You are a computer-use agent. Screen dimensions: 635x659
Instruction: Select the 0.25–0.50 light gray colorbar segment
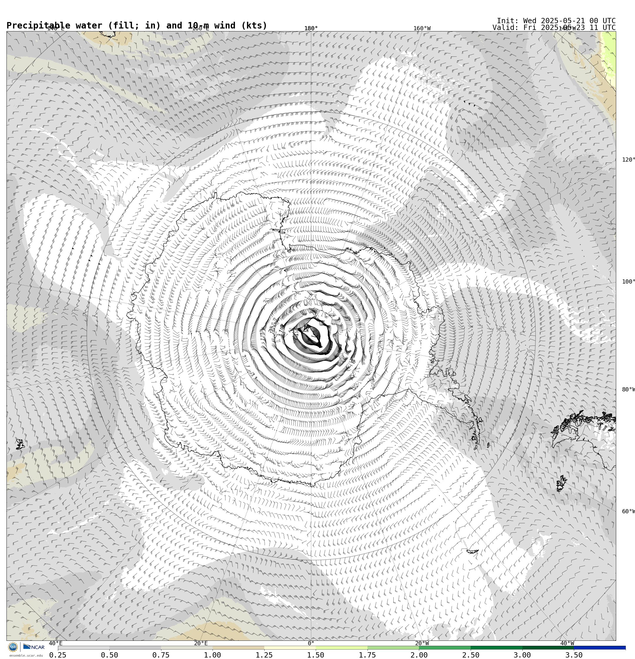(83, 648)
